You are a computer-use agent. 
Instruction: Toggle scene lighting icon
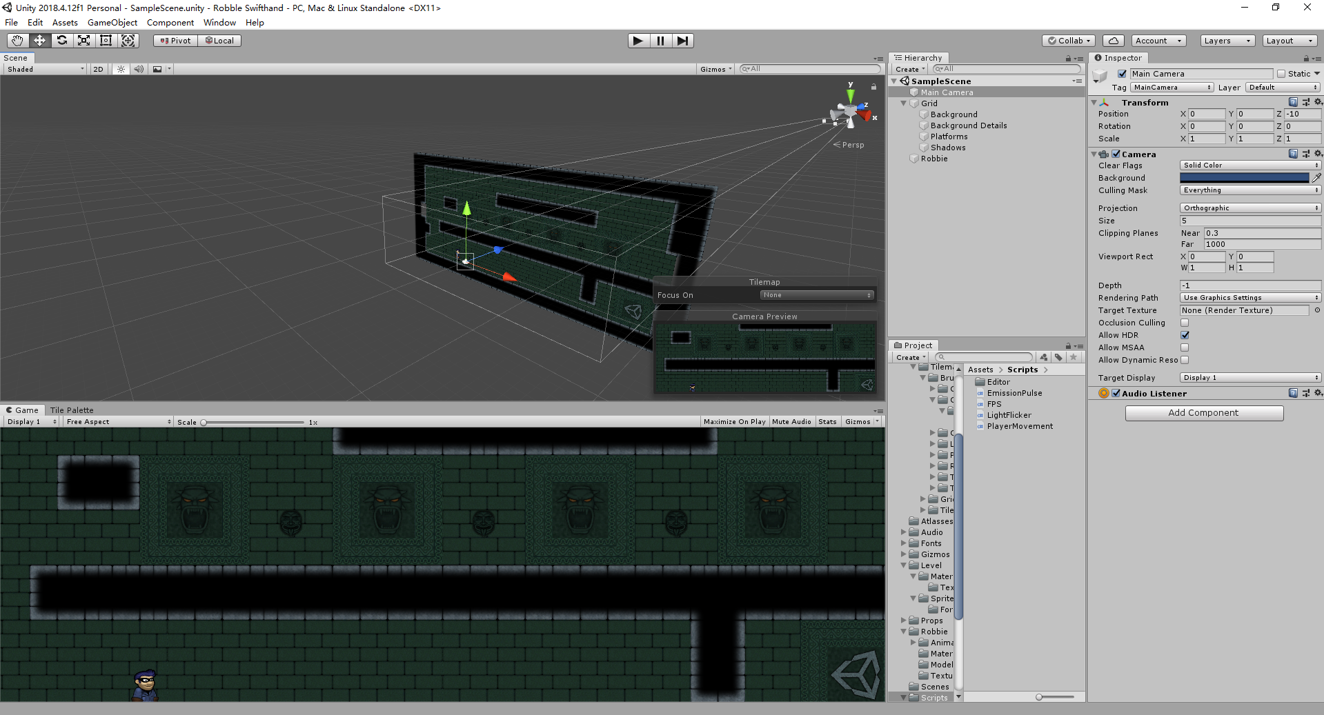point(121,69)
